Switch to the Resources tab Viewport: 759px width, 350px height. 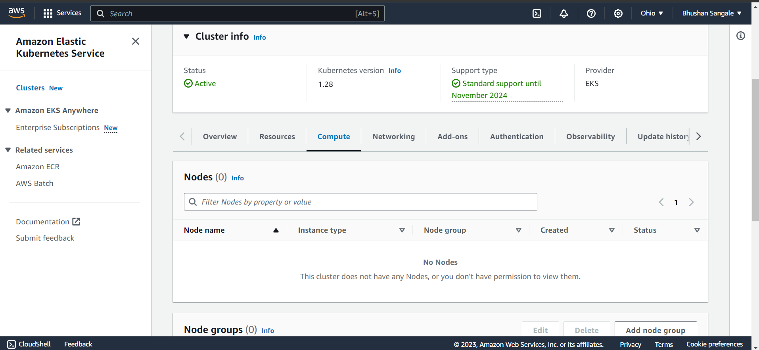coord(277,136)
